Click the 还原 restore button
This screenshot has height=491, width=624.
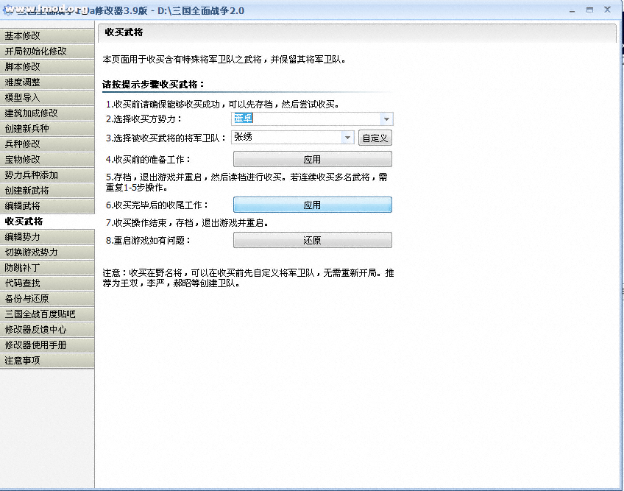pyautogui.click(x=312, y=241)
